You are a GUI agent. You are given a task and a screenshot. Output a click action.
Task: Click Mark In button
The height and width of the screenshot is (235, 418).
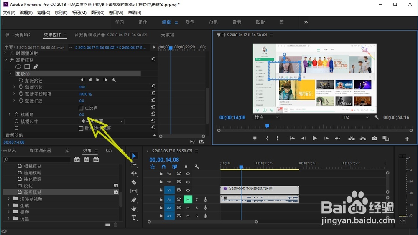267,139
